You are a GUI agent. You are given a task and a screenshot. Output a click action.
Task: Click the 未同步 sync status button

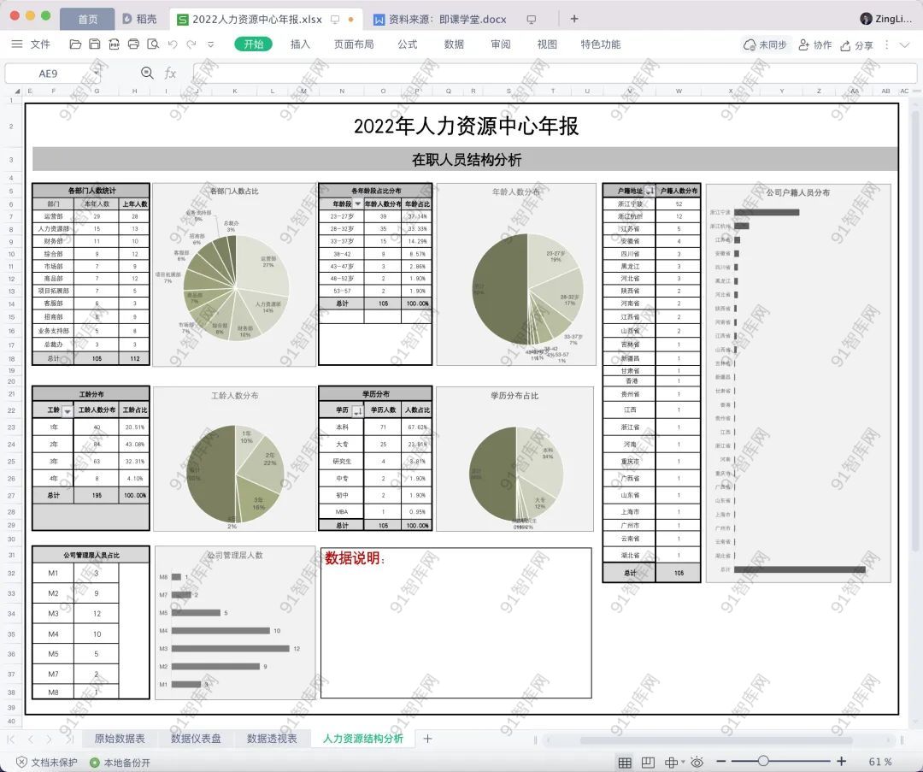coord(765,44)
